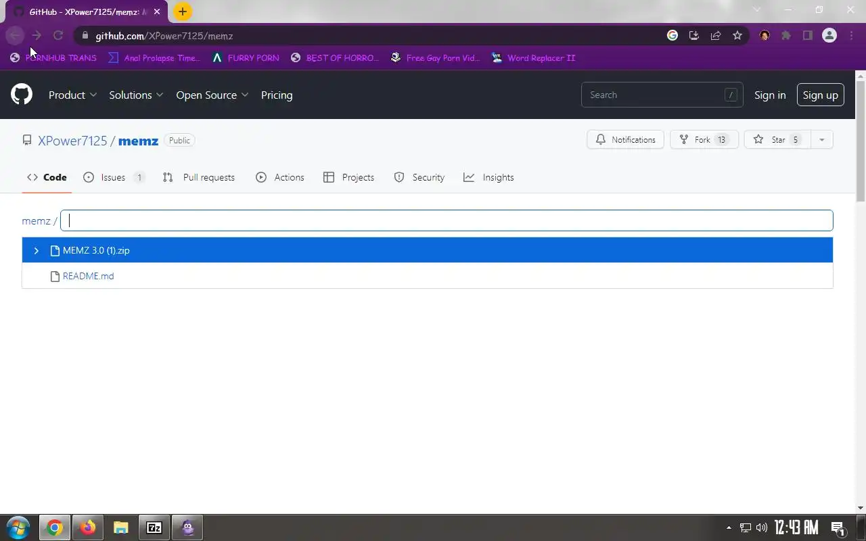Open the Pricing page link
The width and height of the screenshot is (866, 541).
277,95
